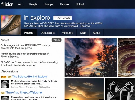Open the Groups menu

tap(49, 4)
